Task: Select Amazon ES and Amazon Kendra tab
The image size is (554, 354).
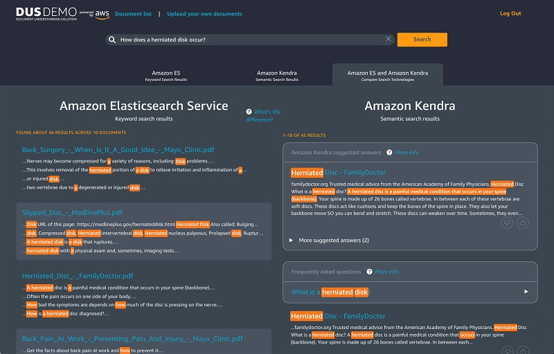Action: [x=388, y=75]
